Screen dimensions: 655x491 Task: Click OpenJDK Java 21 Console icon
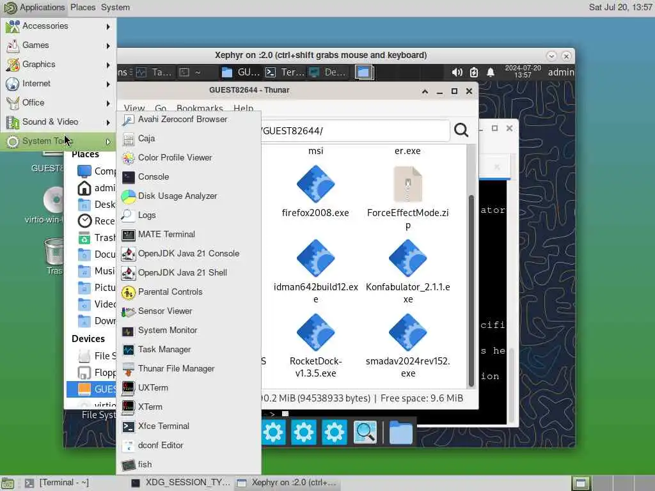[x=128, y=254]
